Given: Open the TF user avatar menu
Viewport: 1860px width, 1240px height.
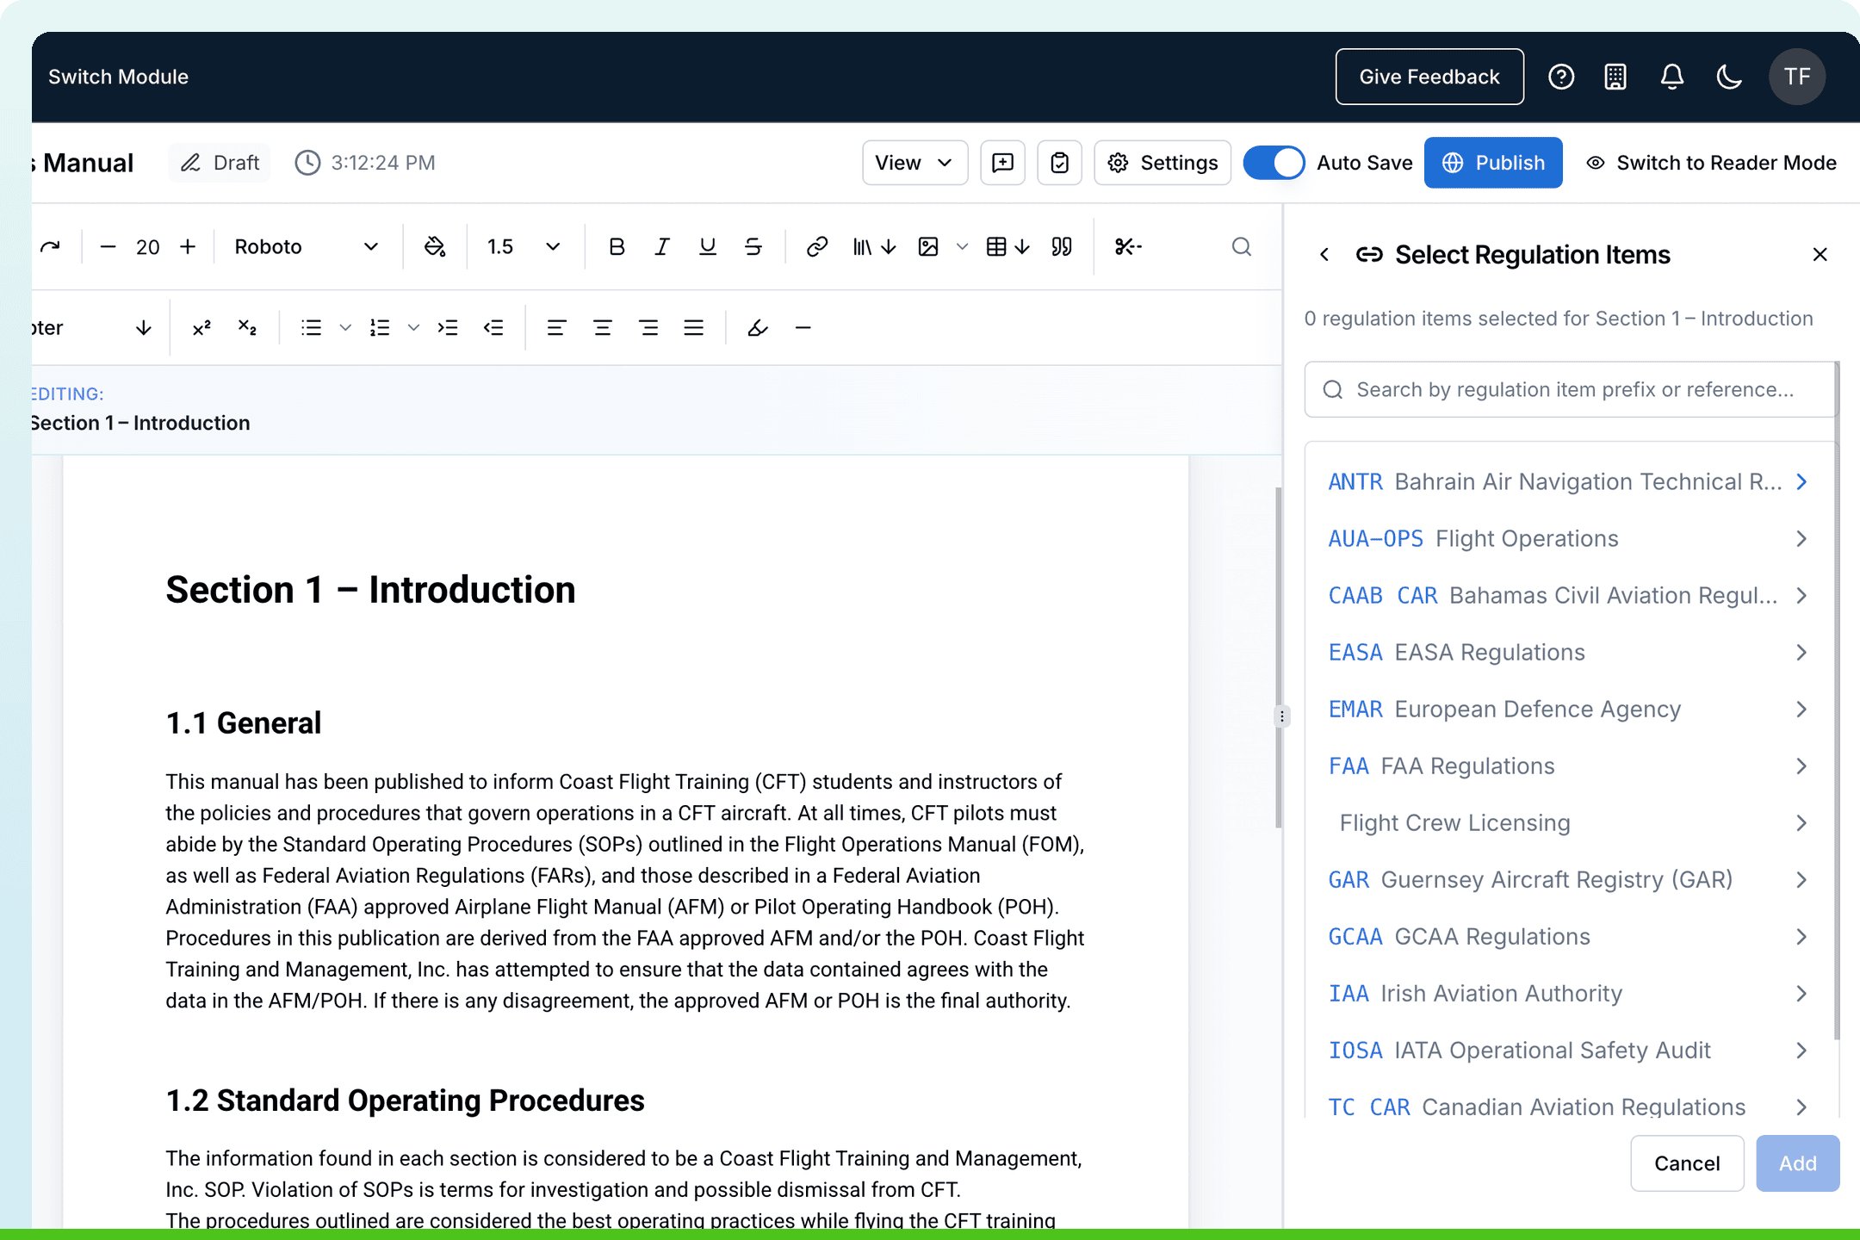Looking at the screenshot, I should (x=1797, y=77).
